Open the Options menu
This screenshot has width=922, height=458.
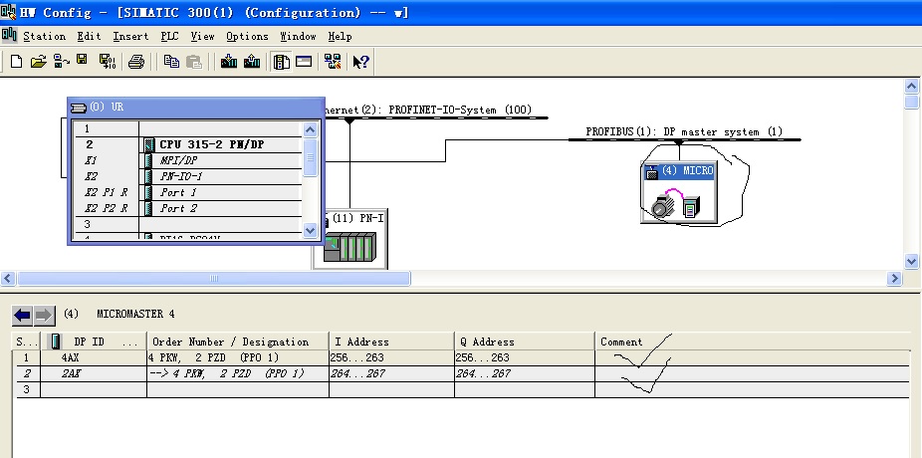(x=247, y=36)
